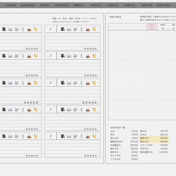Tap music notes icon in top right-column memo card
The height and width of the screenshot is (176, 176).
click(75, 29)
